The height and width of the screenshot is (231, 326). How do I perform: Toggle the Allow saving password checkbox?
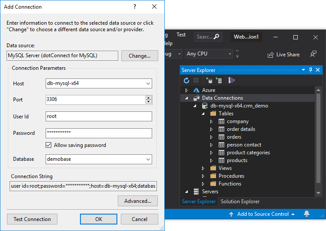click(x=49, y=145)
